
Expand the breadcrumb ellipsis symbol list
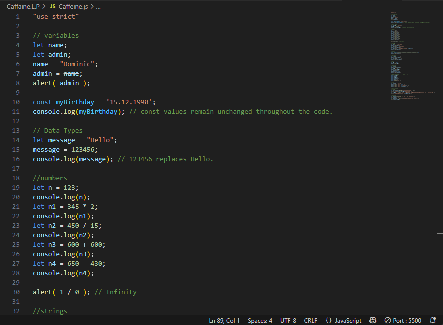coord(98,6)
